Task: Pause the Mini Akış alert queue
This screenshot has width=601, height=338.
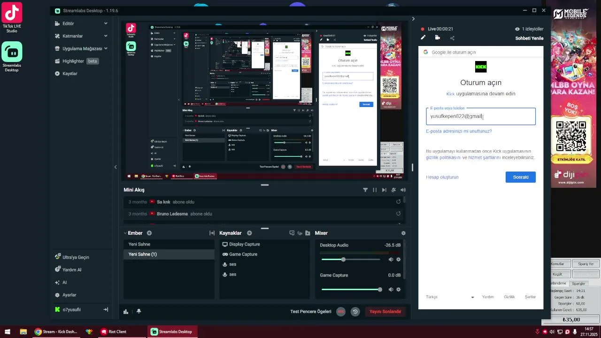Action: click(x=375, y=190)
